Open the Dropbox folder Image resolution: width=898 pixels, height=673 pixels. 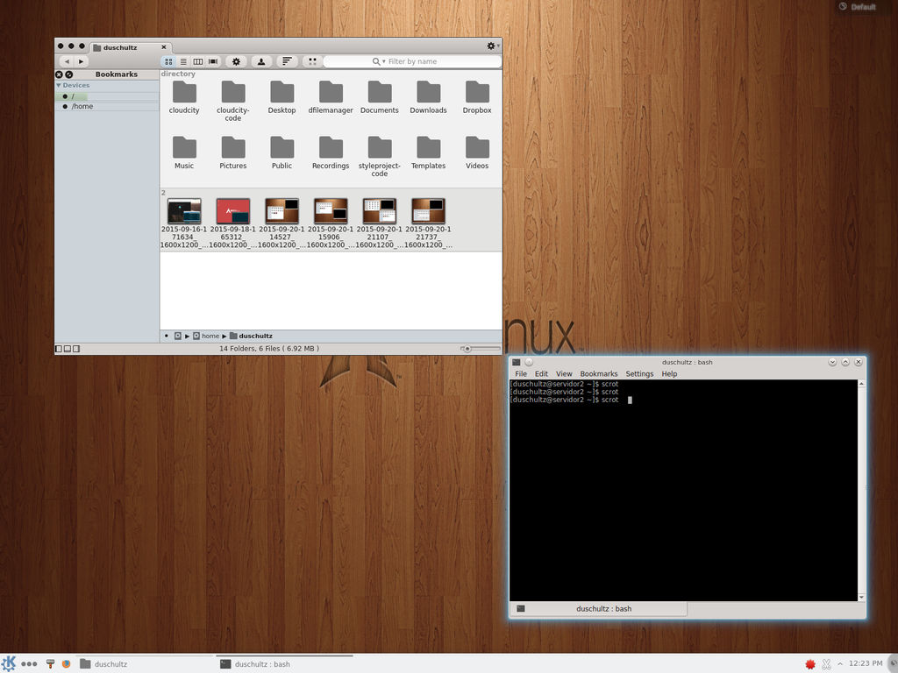pos(477,97)
